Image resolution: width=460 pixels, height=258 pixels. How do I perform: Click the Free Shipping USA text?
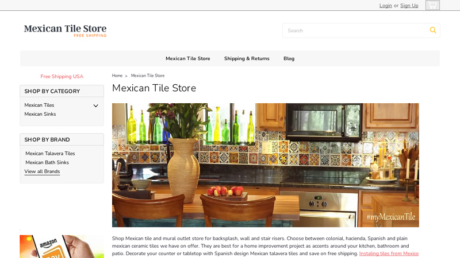62,76
